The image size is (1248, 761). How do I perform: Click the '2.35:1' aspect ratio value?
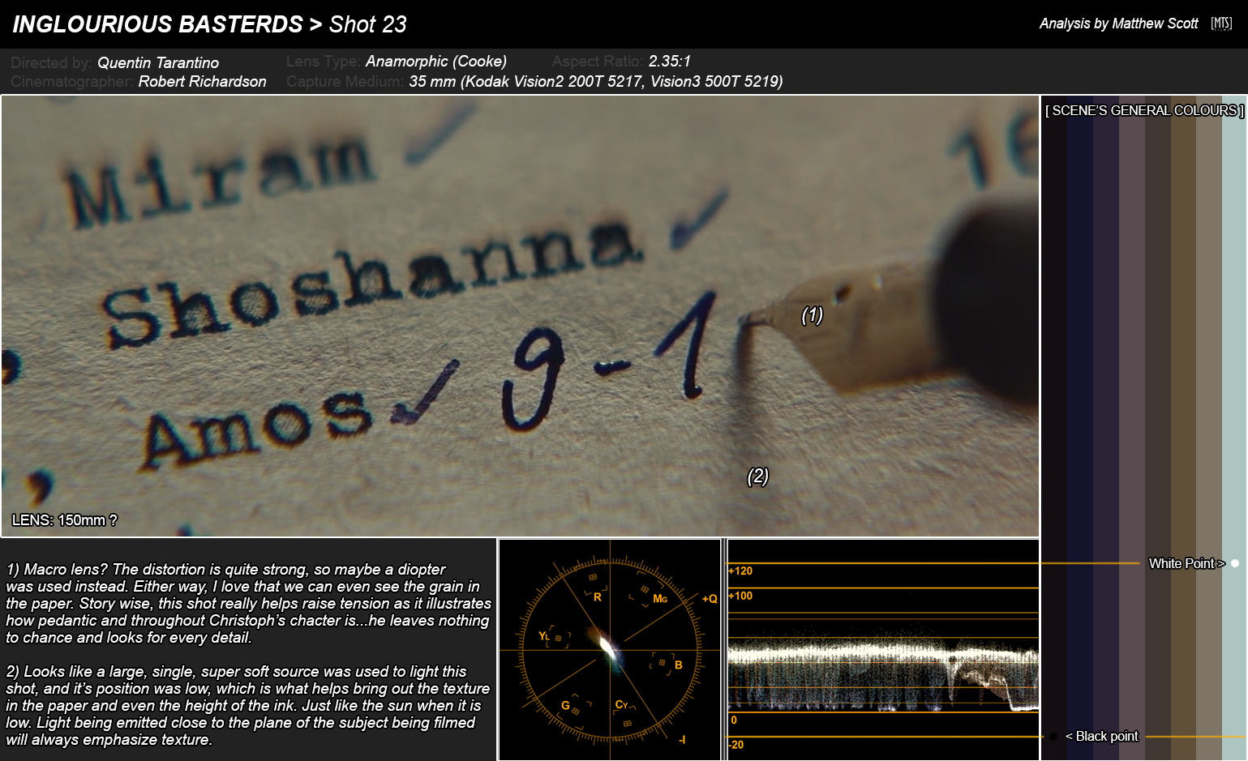click(670, 61)
